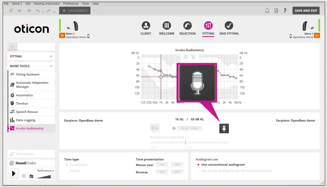The width and height of the screenshot is (327, 187).
Task: Select the left More 1 hearing aid image
Action: pos(72,26)
